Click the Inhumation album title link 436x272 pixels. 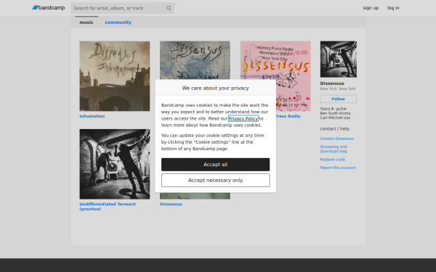(92, 116)
